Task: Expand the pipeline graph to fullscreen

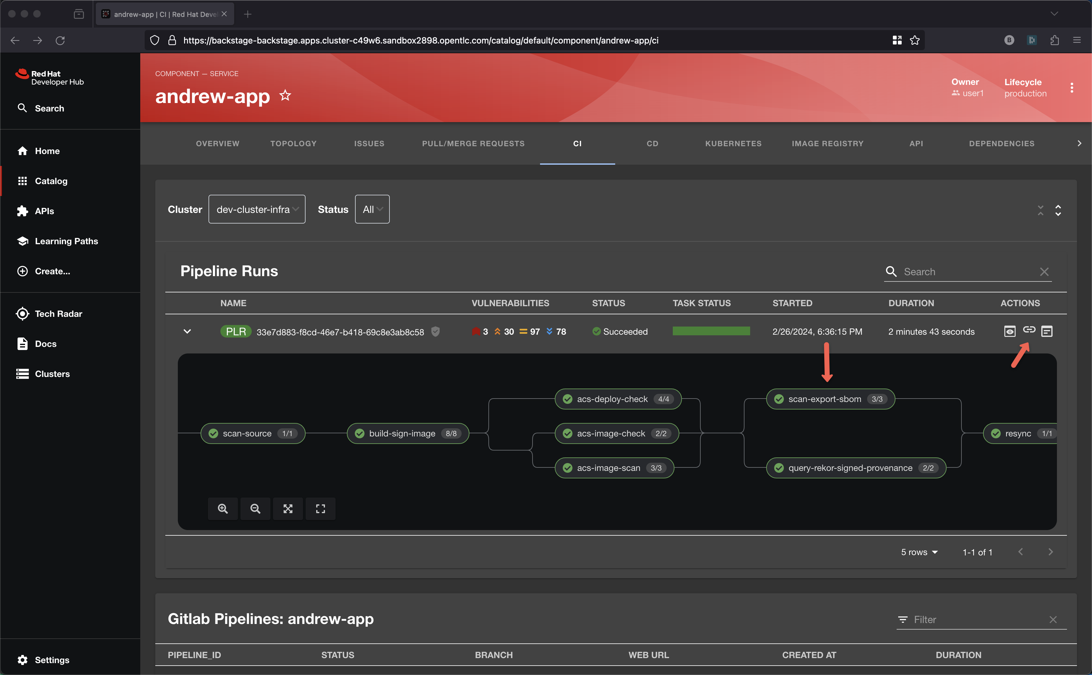Action: (321, 508)
